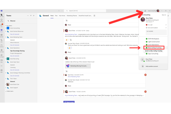Open the In a call status submenu
This screenshot has width=171, height=114.
coord(156,25)
